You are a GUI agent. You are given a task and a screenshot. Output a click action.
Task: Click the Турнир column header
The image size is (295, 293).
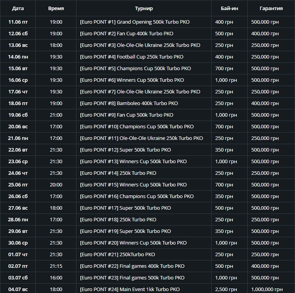tap(144, 8)
